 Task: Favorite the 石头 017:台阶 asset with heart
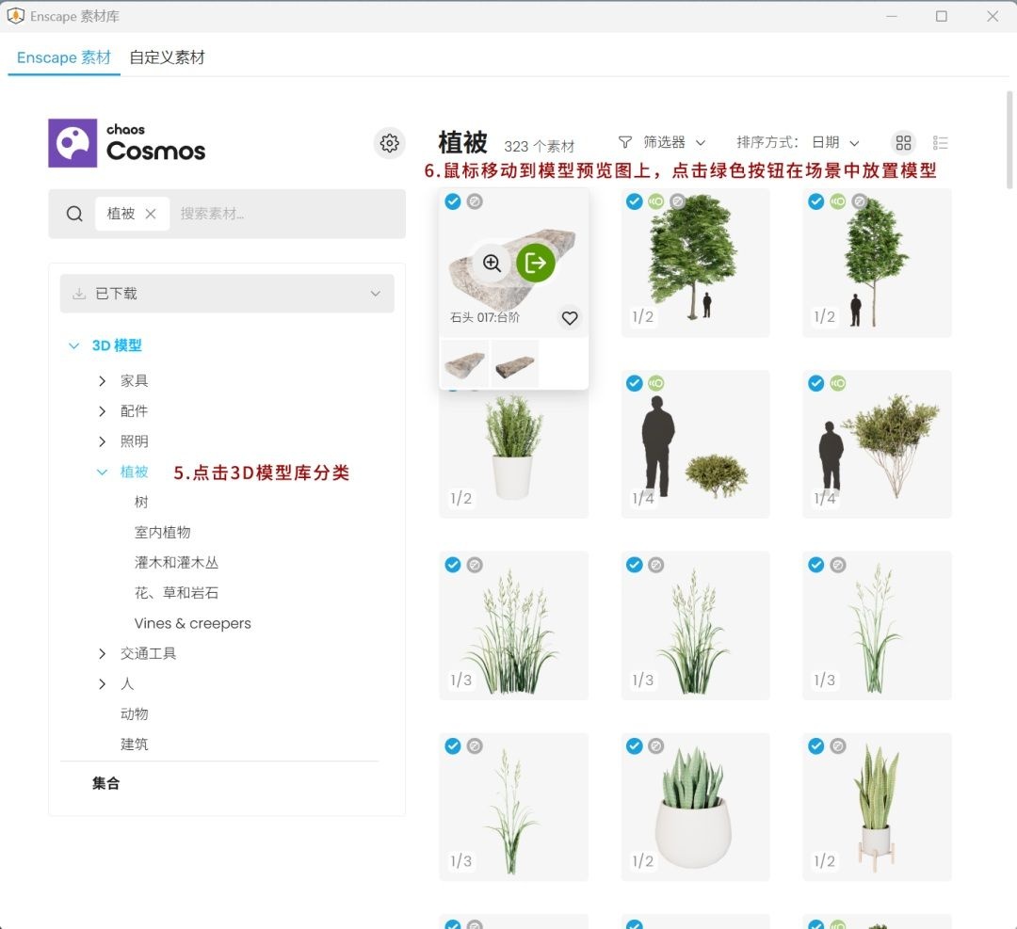570,318
